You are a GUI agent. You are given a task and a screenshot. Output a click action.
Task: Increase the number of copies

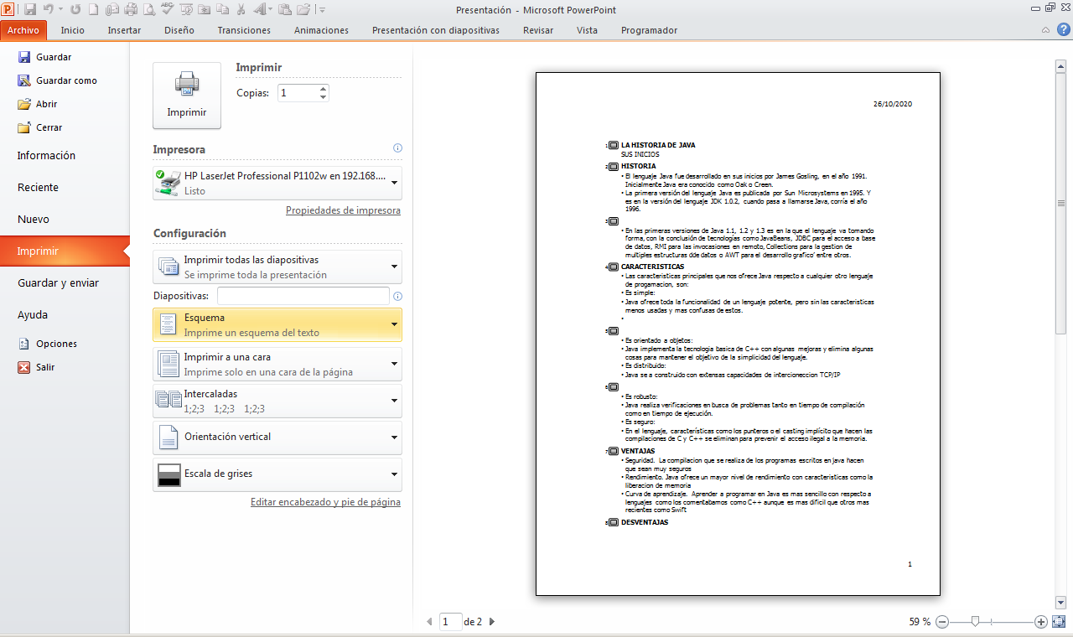[x=324, y=89]
